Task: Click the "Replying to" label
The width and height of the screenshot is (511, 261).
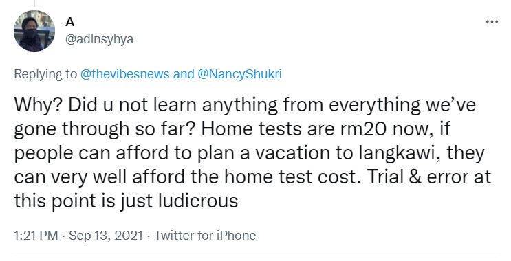Action: [x=45, y=75]
